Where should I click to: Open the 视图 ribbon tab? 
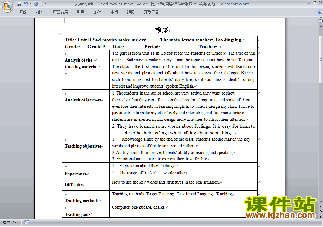pyautogui.click(x=131, y=12)
